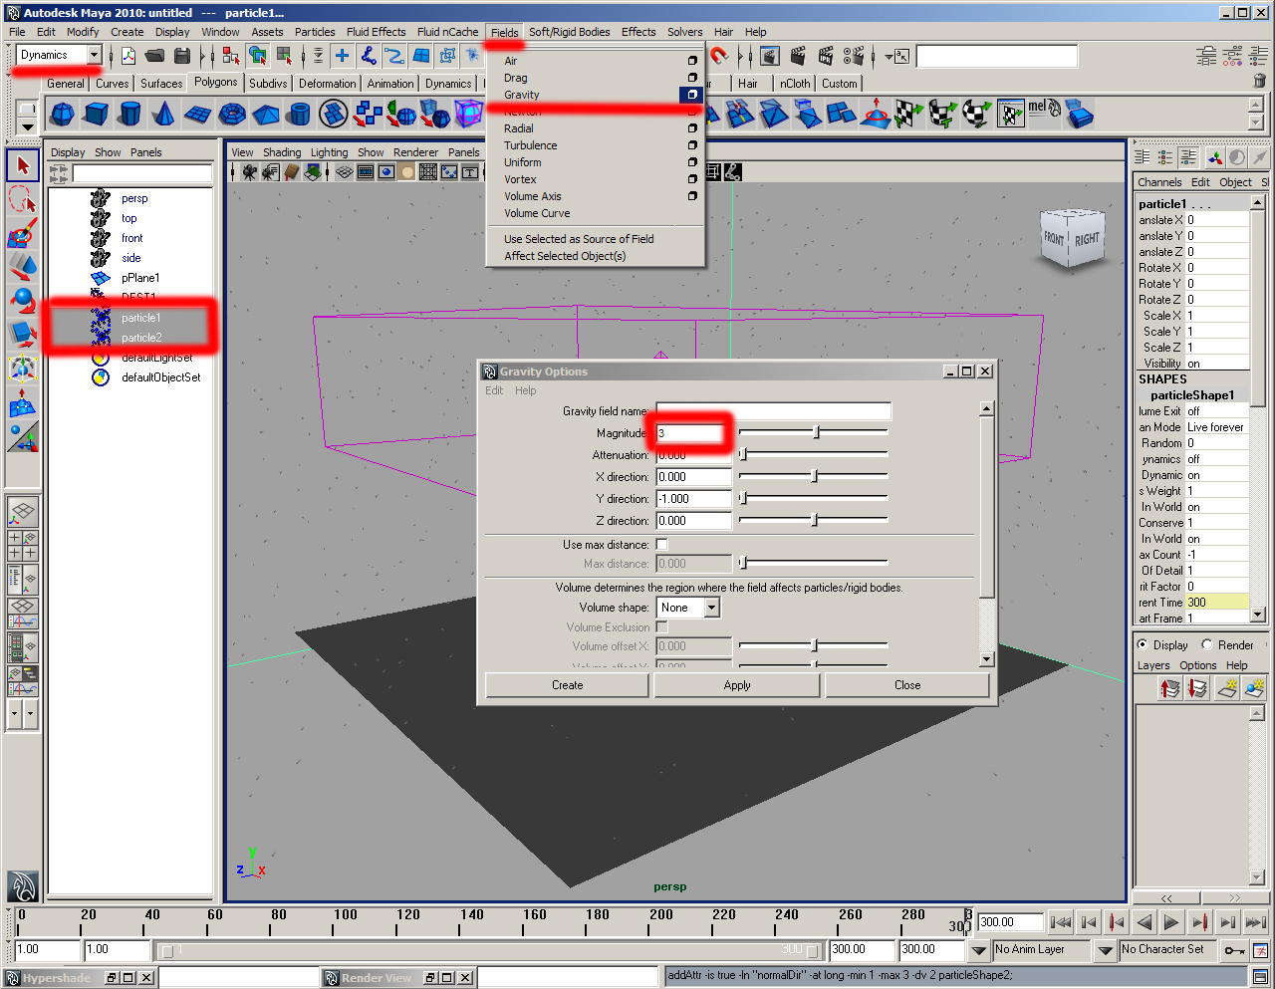Screen dimensions: 1275x989
Task: Play the animation backwards
Action: (1145, 922)
